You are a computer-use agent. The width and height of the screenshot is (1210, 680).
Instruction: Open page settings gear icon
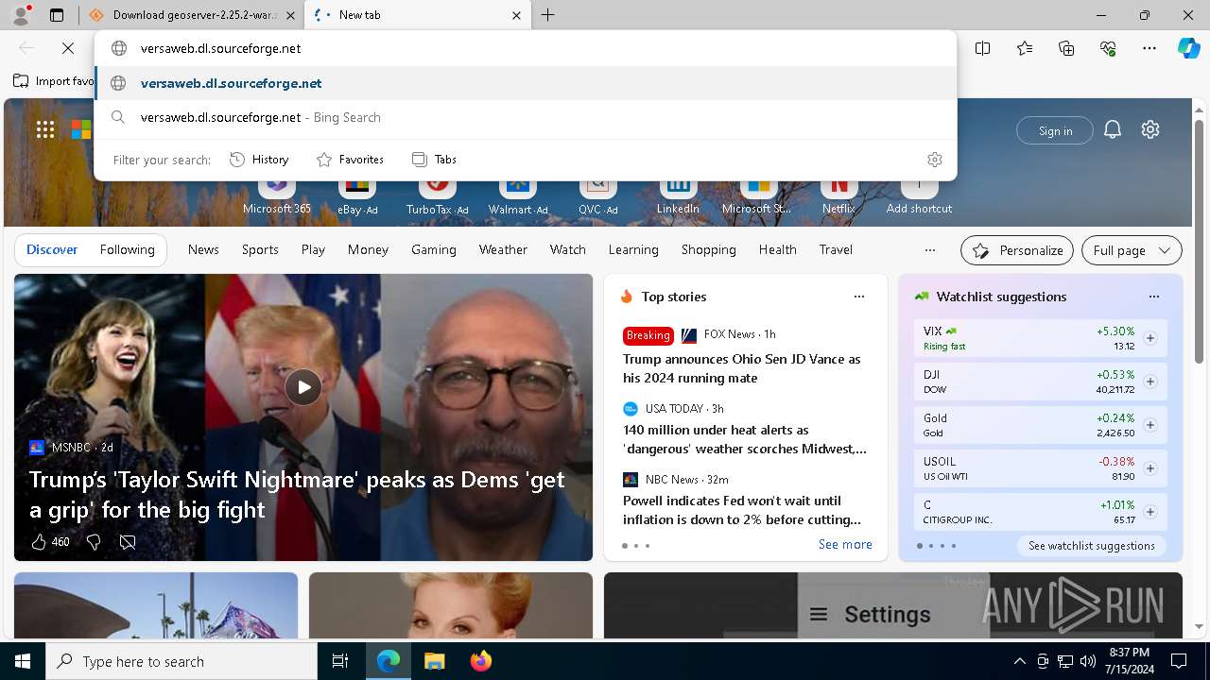pos(1150,130)
